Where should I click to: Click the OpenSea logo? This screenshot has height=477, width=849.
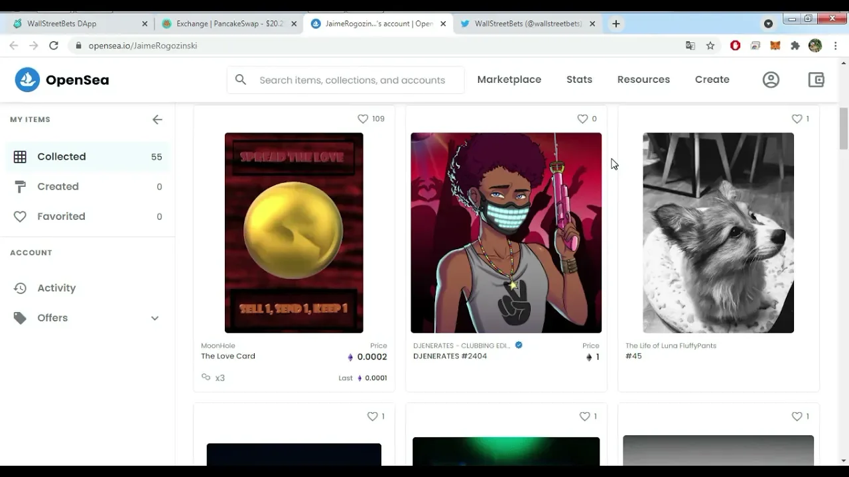62,79
